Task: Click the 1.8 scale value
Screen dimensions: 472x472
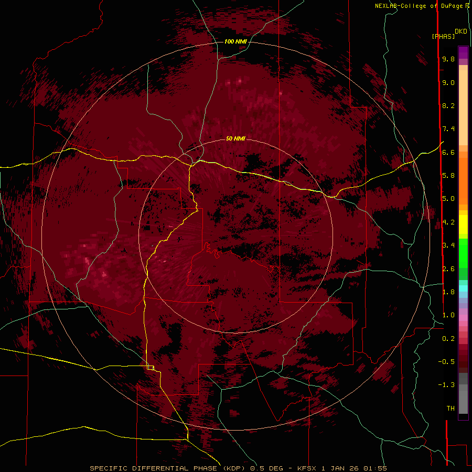Action: (448, 292)
